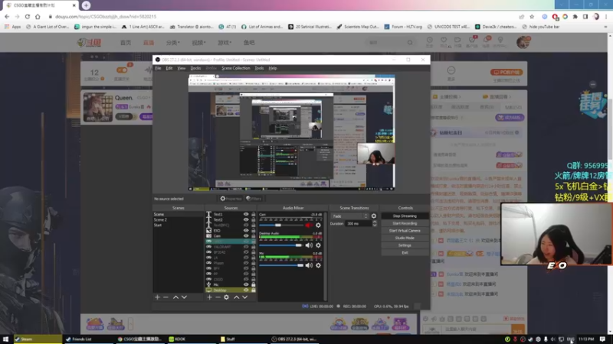Image resolution: width=613 pixels, height=344 pixels.
Task: Open Mic audio settings gear in mixer
Action: coord(318,265)
